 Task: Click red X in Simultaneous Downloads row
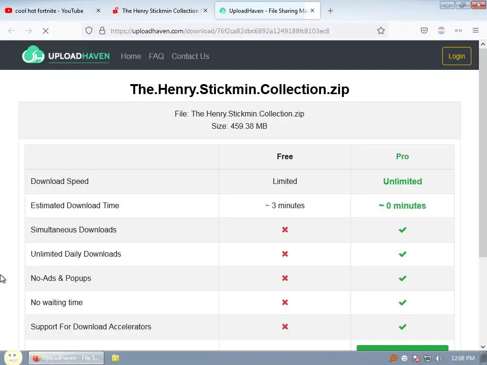[x=285, y=230]
